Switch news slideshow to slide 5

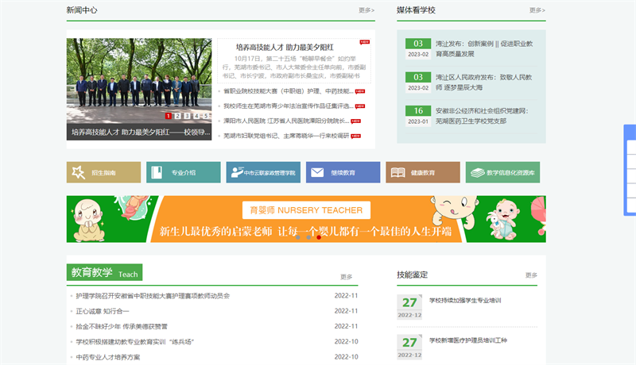click(x=206, y=116)
